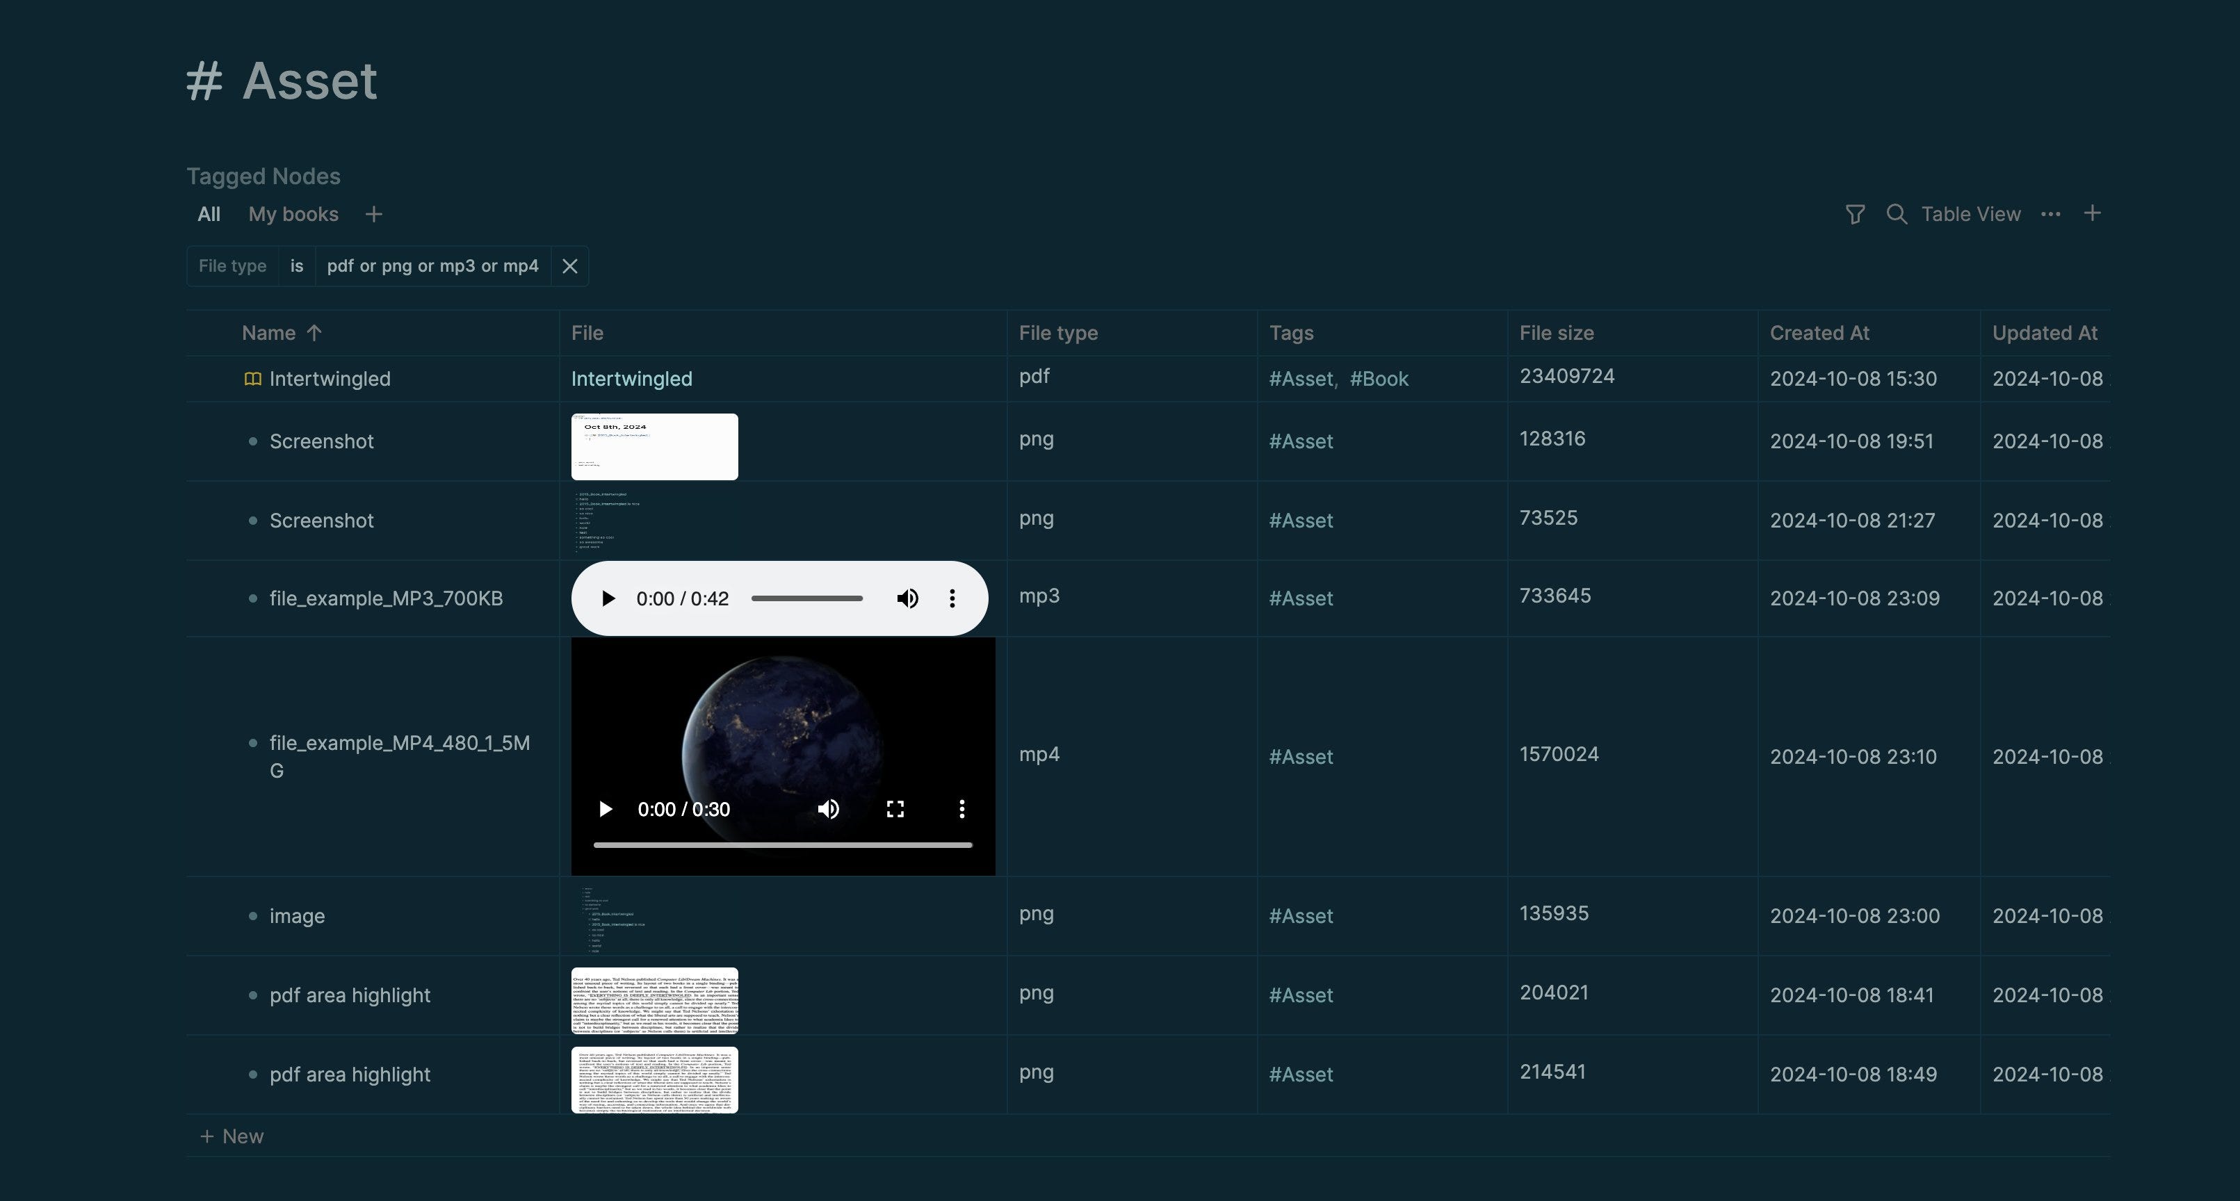
Task: Click the plus icon beside view options
Action: point(2092,214)
